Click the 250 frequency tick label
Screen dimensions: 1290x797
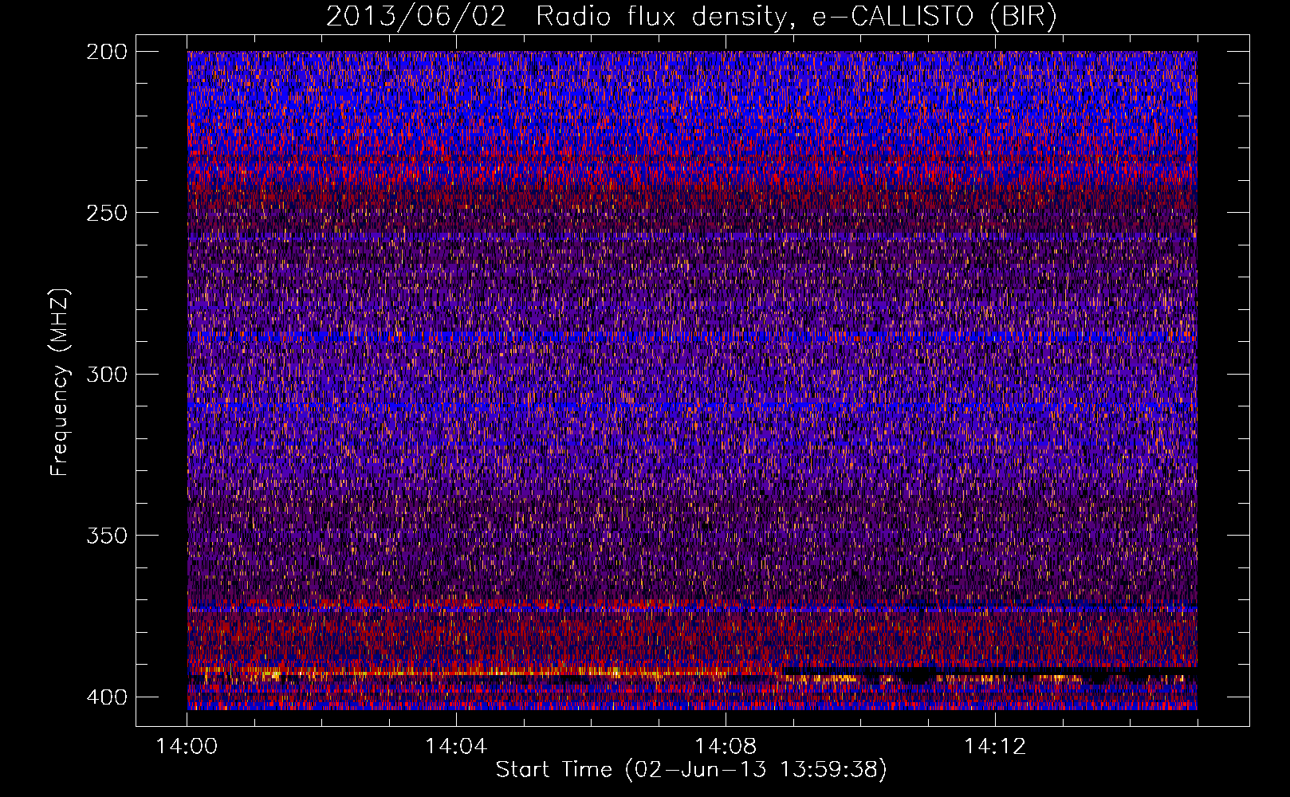point(106,213)
